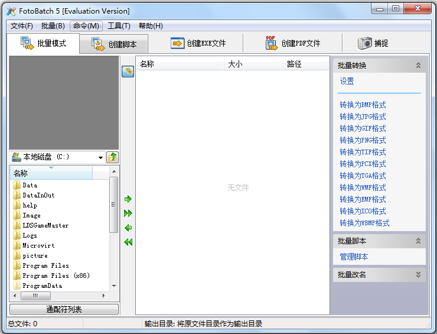Open the 命令(M) menu
The width and height of the screenshot is (437, 334).
point(86,26)
